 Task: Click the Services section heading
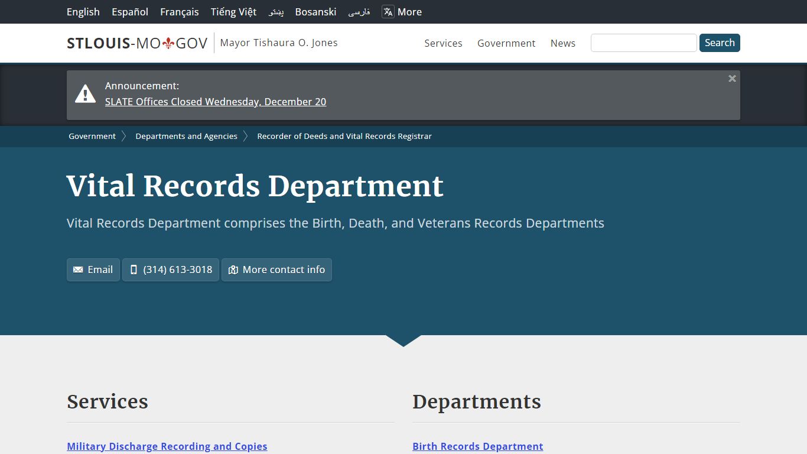point(108,402)
